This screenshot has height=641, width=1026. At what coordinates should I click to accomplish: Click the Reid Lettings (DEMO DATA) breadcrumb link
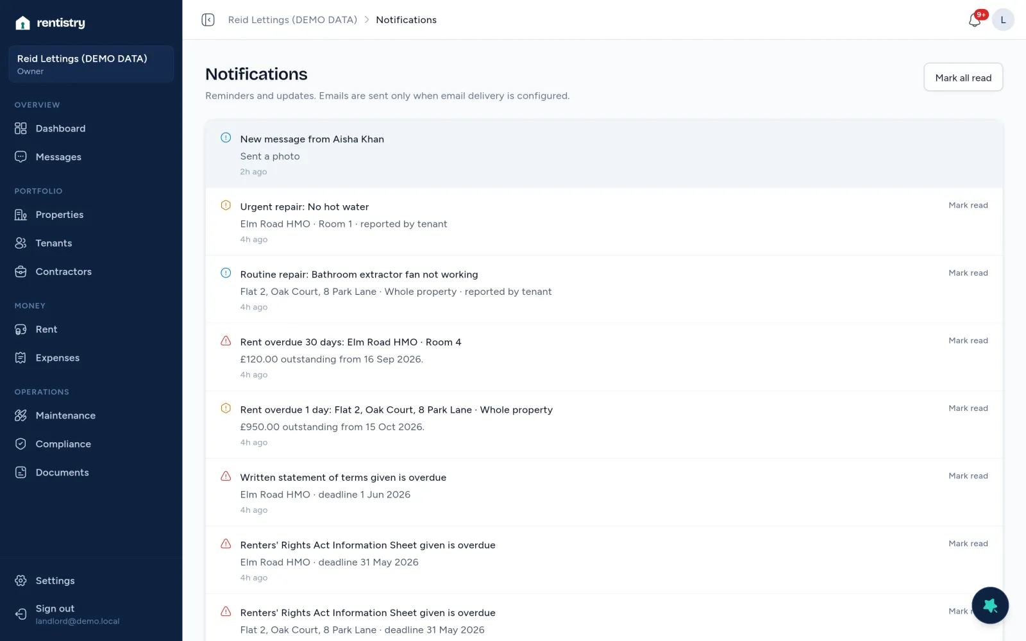292,20
